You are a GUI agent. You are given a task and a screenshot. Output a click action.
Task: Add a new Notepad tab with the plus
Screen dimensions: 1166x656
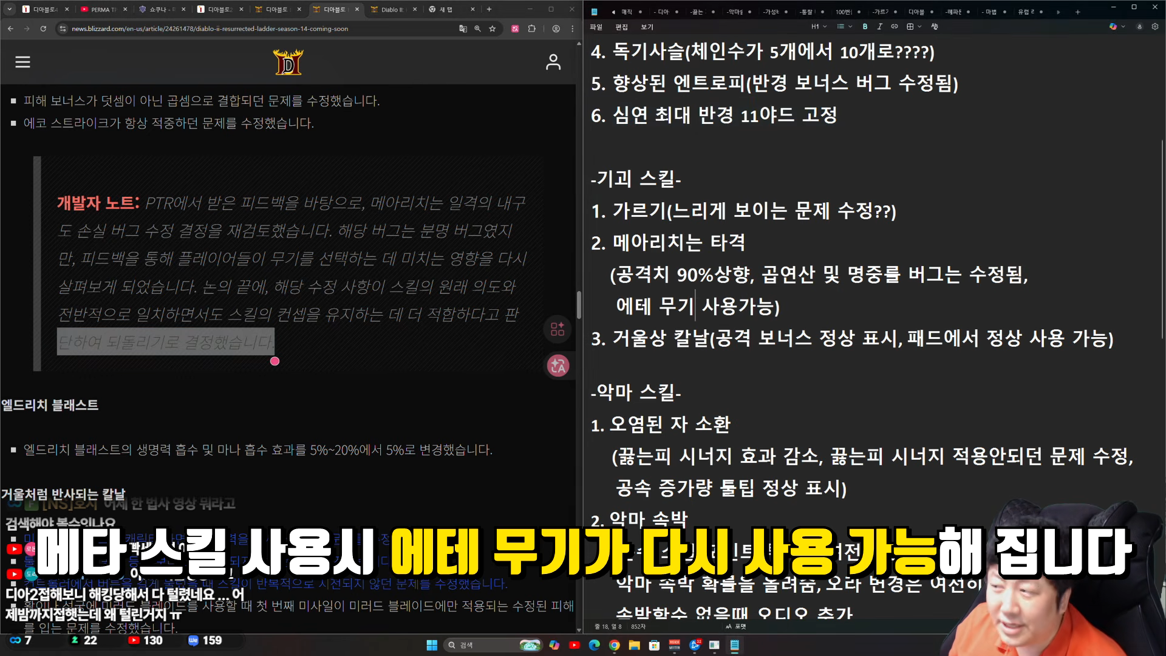1078,12
